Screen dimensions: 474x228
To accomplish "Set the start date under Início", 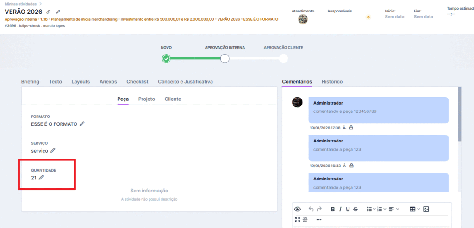I will pos(394,17).
